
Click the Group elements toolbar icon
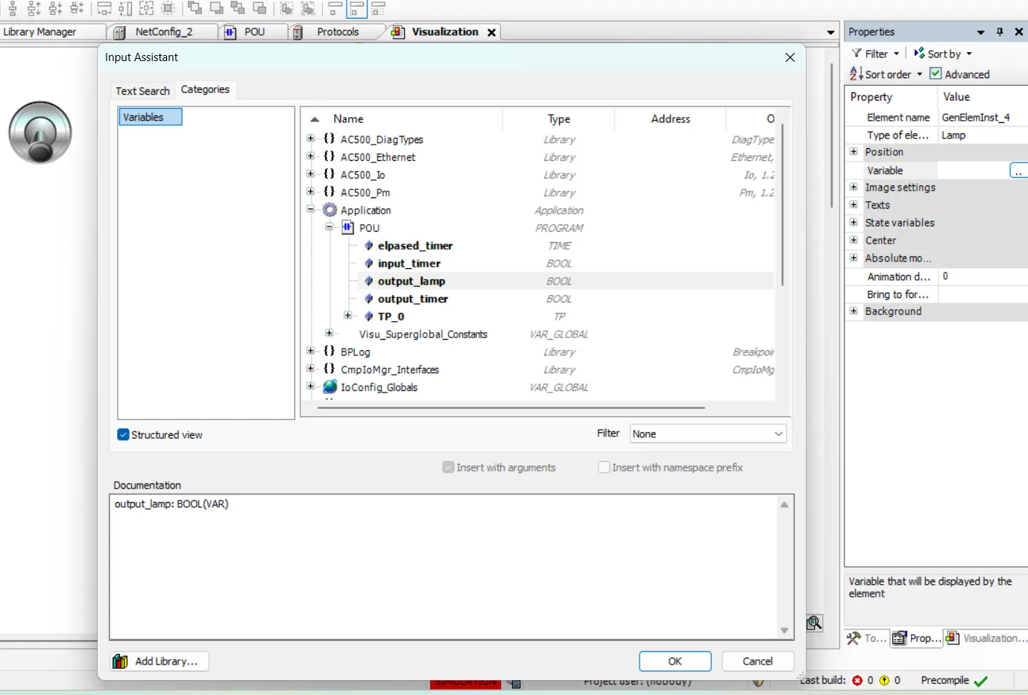click(286, 9)
